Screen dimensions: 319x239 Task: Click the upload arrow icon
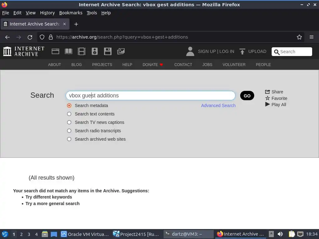[242, 51]
